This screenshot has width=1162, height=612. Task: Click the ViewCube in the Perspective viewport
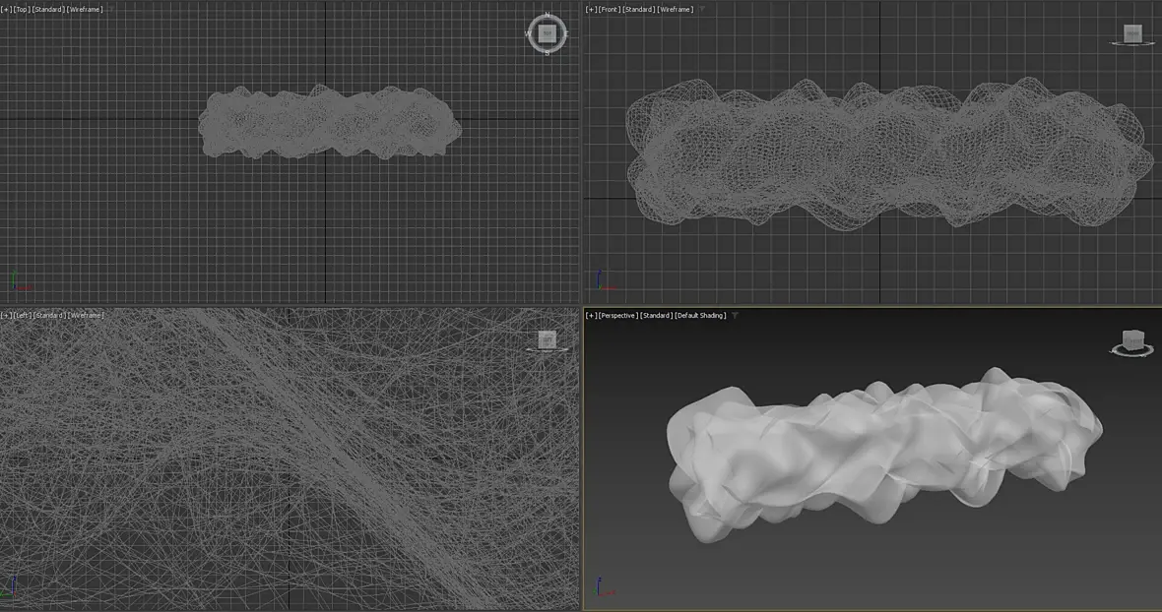[x=1132, y=341]
